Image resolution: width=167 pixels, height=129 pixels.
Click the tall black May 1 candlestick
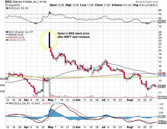pyautogui.click(x=49, y=40)
